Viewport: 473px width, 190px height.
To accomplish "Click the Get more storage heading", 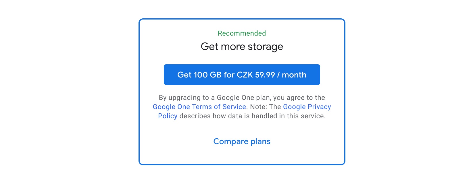I will (x=242, y=46).
